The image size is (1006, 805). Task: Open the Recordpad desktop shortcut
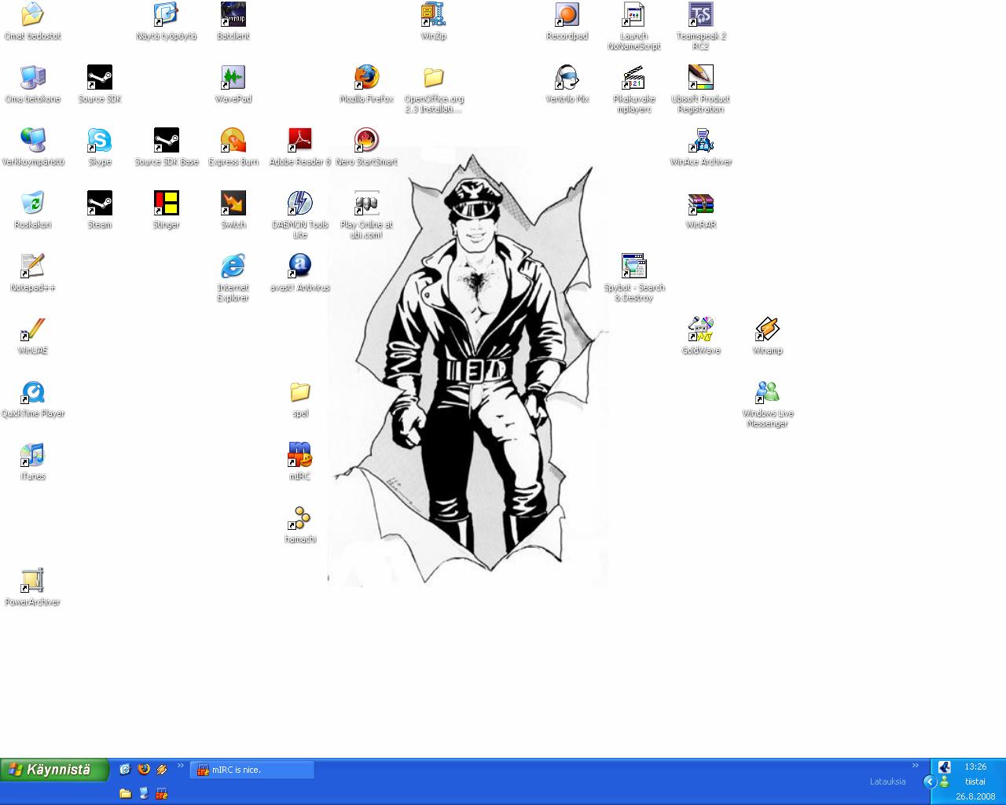(x=567, y=20)
